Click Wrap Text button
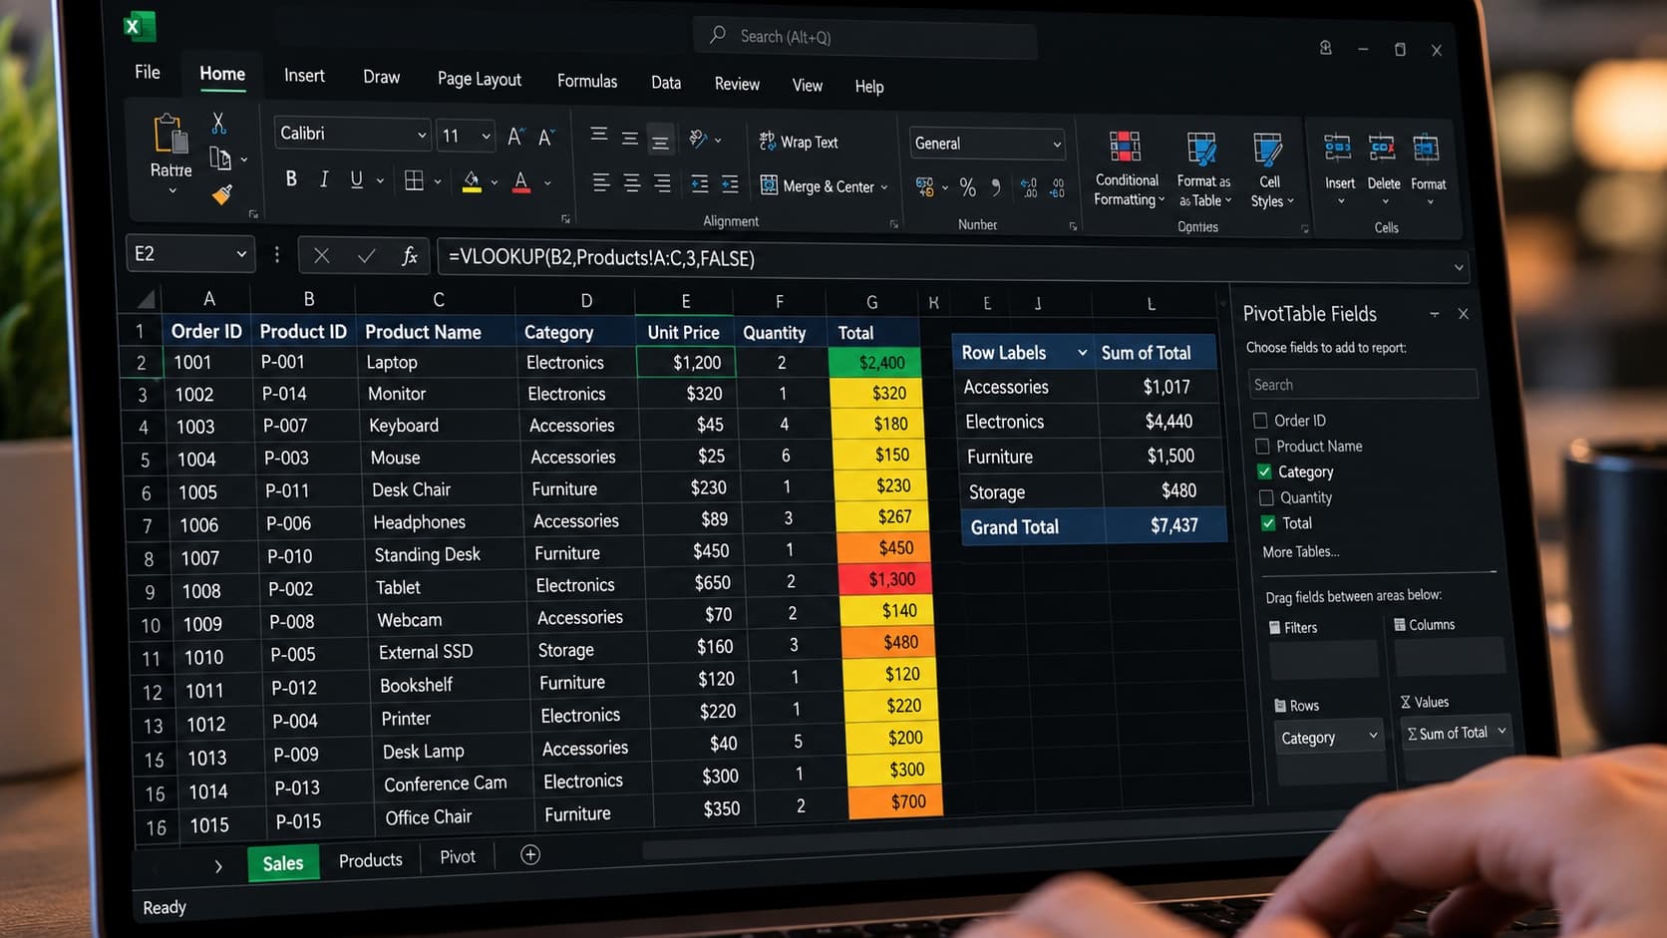Image resolution: width=1667 pixels, height=938 pixels. [798, 142]
